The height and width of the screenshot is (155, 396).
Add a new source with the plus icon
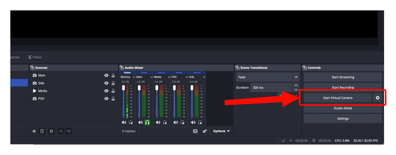click(34, 131)
